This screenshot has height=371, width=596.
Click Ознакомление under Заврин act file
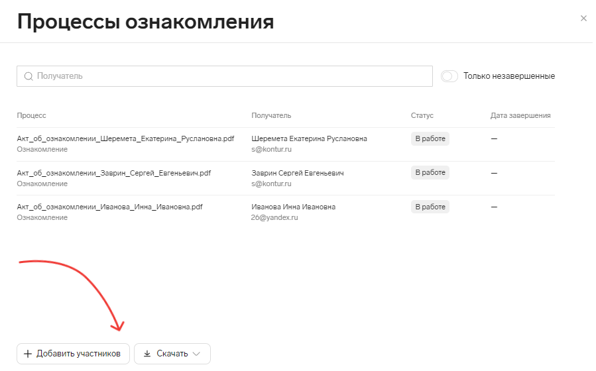[42, 184]
